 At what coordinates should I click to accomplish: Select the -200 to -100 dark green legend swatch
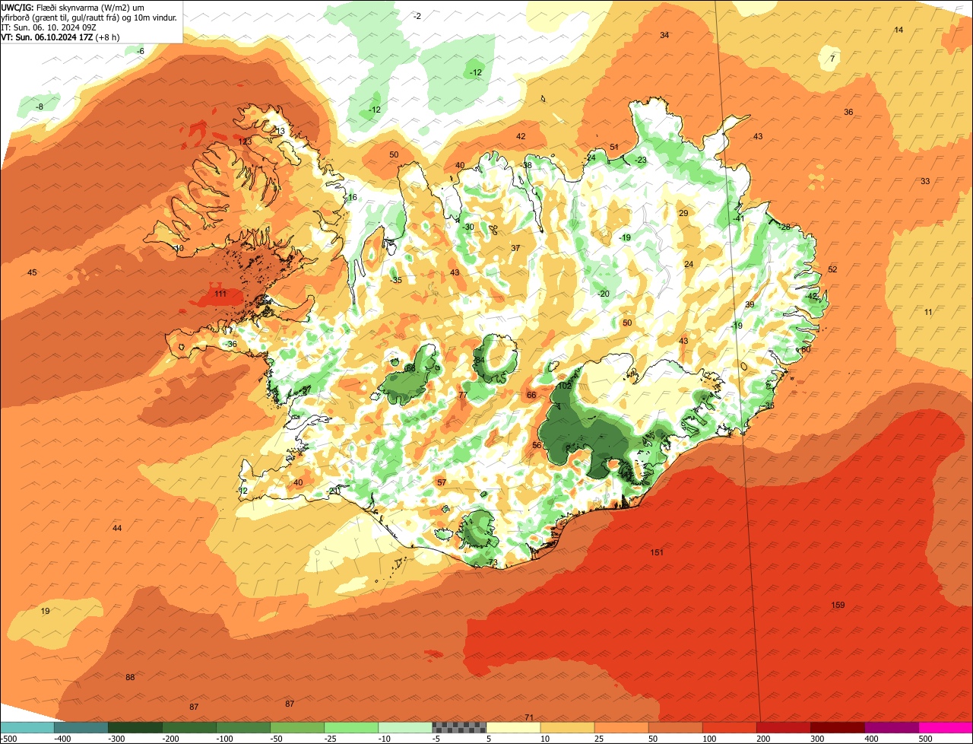point(189,727)
